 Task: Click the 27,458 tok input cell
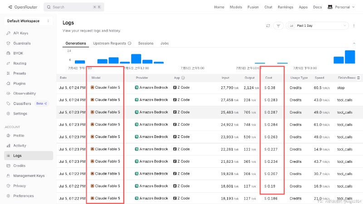coord(230,100)
